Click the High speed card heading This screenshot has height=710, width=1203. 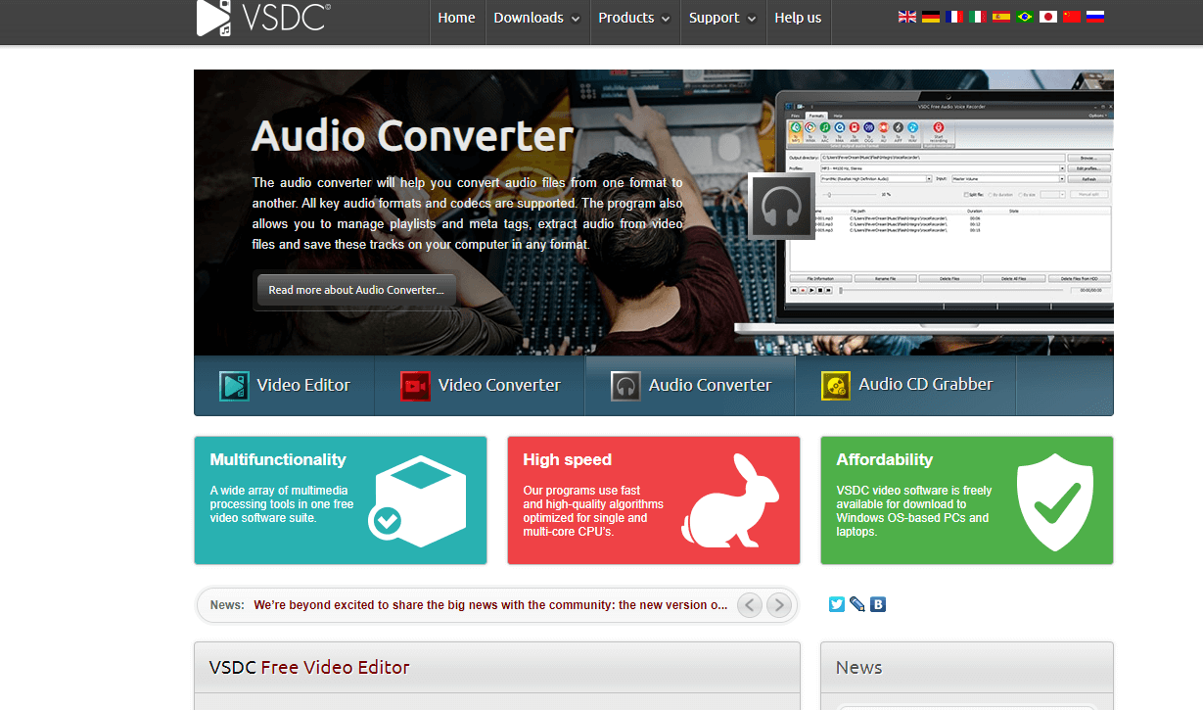567,459
